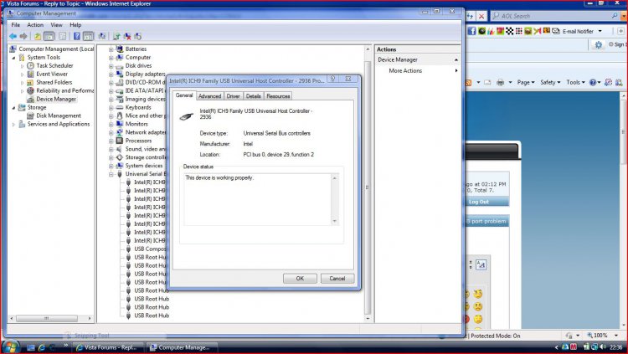Viewport: 628px width, 354px height.
Task: Open the E-mail Notifier dropdown arrow
Action: 600,31
